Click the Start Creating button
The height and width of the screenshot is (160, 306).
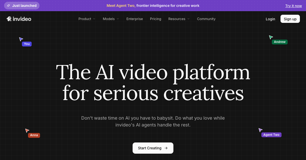point(153,148)
